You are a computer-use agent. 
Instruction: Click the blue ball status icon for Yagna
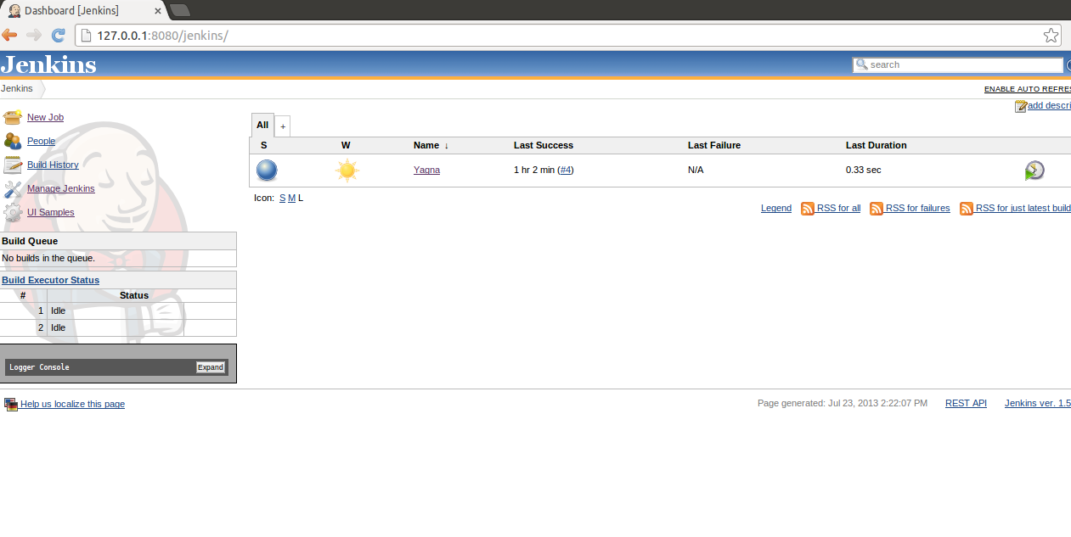coord(266,170)
